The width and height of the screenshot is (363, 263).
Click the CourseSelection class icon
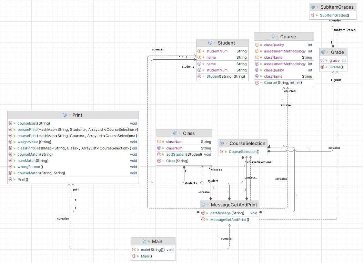(222, 143)
